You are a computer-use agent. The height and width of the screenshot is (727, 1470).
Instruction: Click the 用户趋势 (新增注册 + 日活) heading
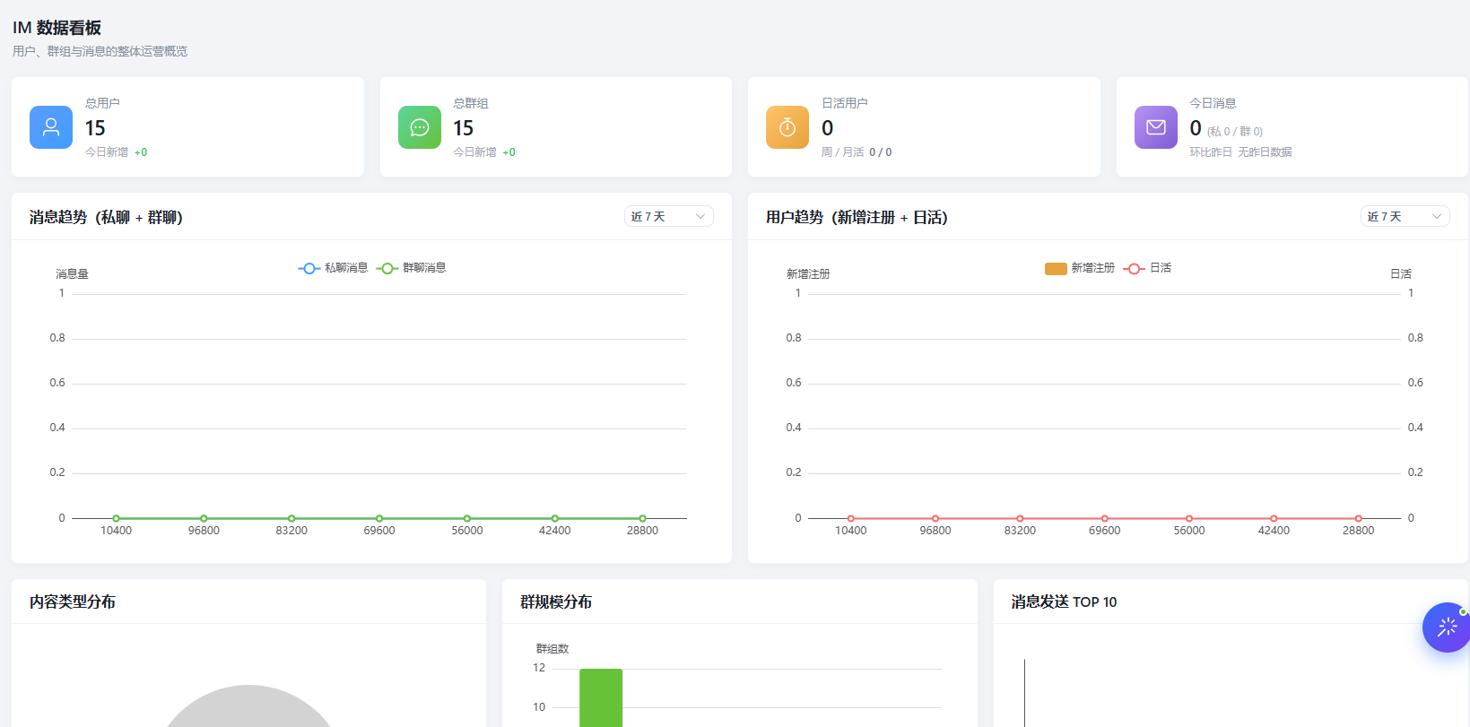(x=857, y=217)
